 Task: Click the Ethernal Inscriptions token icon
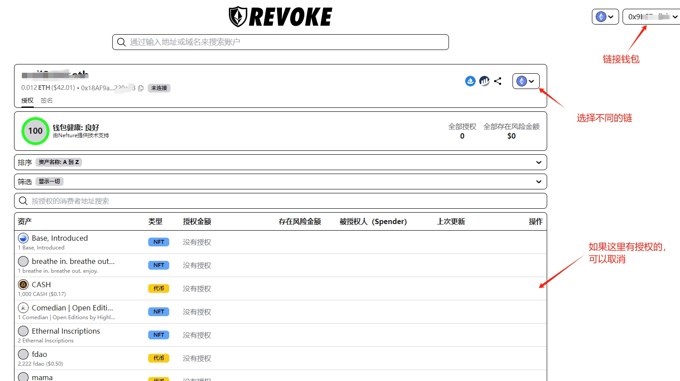23,331
